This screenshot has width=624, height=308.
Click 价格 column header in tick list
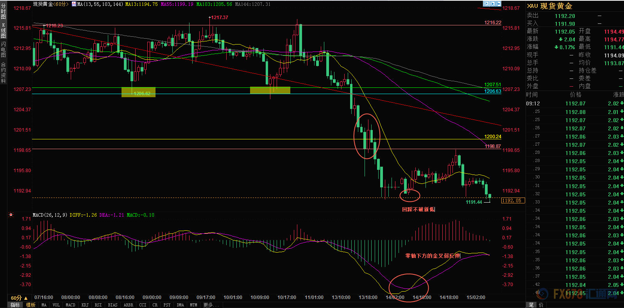576,95
